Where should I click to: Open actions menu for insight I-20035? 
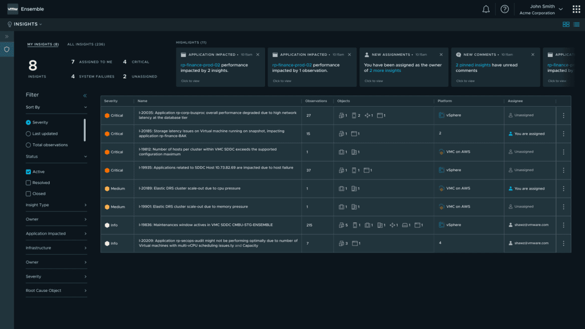coord(563,115)
